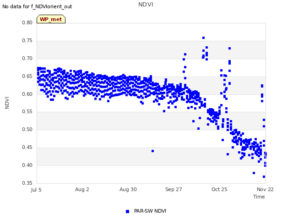Click the 0.40 y-axis tick label
Image resolution: width=293 pixels, height=220 pixels.
tap(27, 165)
